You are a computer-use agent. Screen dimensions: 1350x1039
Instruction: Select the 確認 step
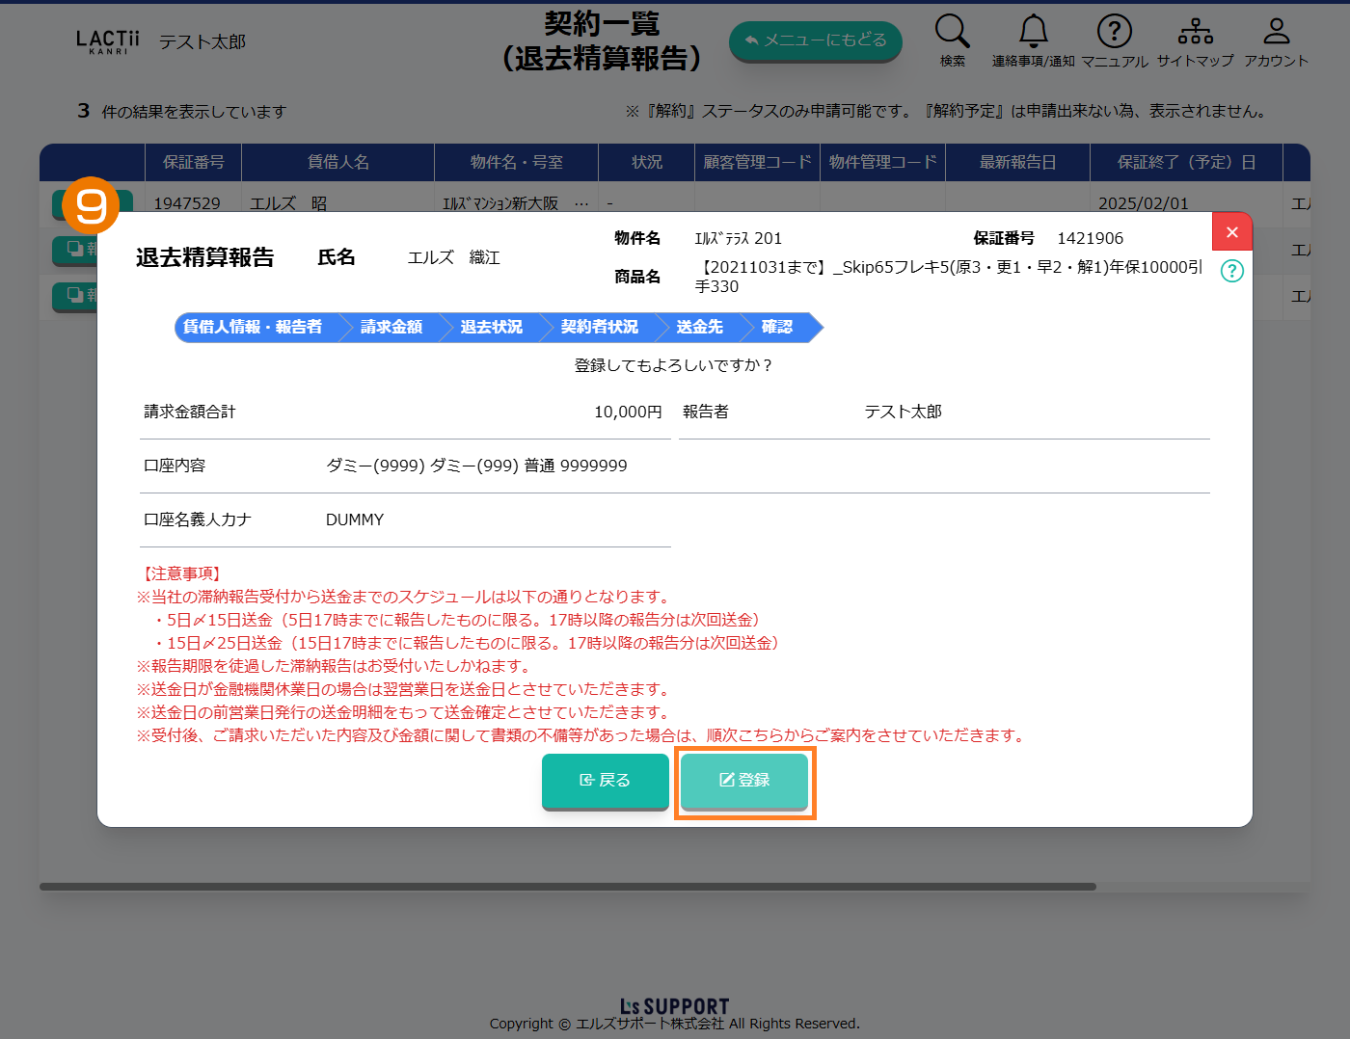coord(777,328)
